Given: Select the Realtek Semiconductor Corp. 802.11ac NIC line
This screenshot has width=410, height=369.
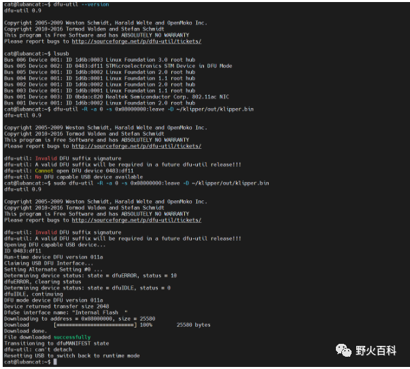Looking at the screenshot, I should click(116, 96).
